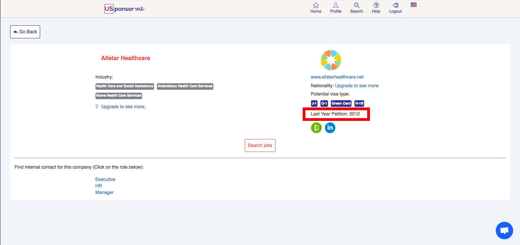Find Executive internal contacts
Viewport: 520px width, 245px height.
click(x=105, y=179)
